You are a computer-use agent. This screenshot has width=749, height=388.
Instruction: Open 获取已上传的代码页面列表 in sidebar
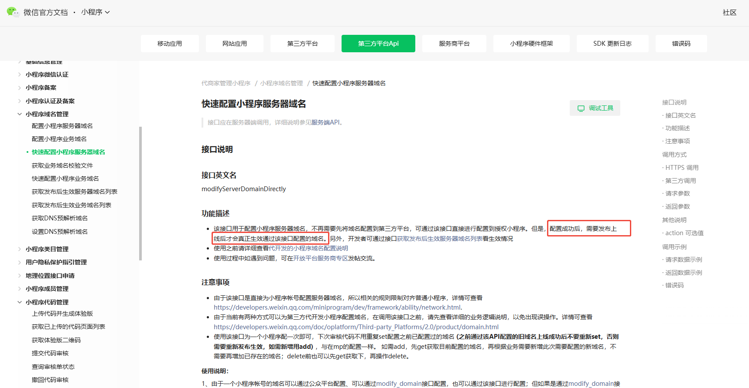[68, 327]
